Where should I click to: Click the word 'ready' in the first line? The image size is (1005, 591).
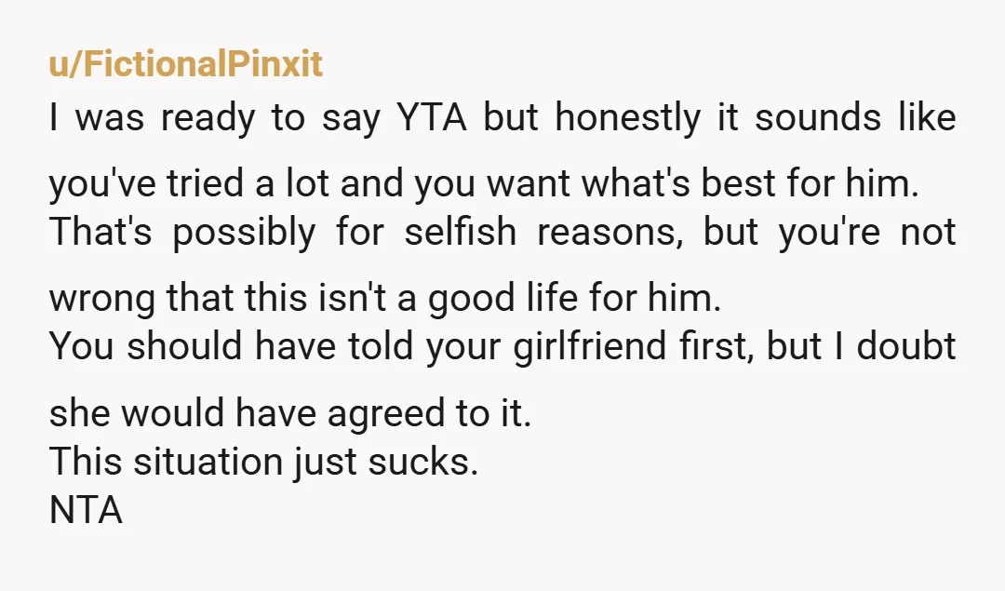[208, 120]
